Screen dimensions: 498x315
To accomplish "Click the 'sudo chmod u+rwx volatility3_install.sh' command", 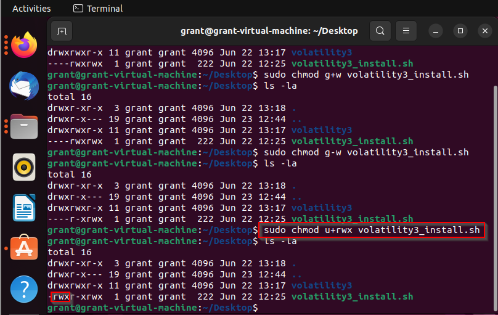I will pos(372,230).
